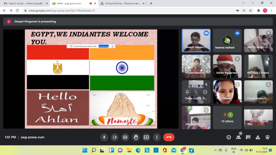Screen dimensions: 276x155
Task: Open host controls shield icon
Action: [x=267, y=137]
